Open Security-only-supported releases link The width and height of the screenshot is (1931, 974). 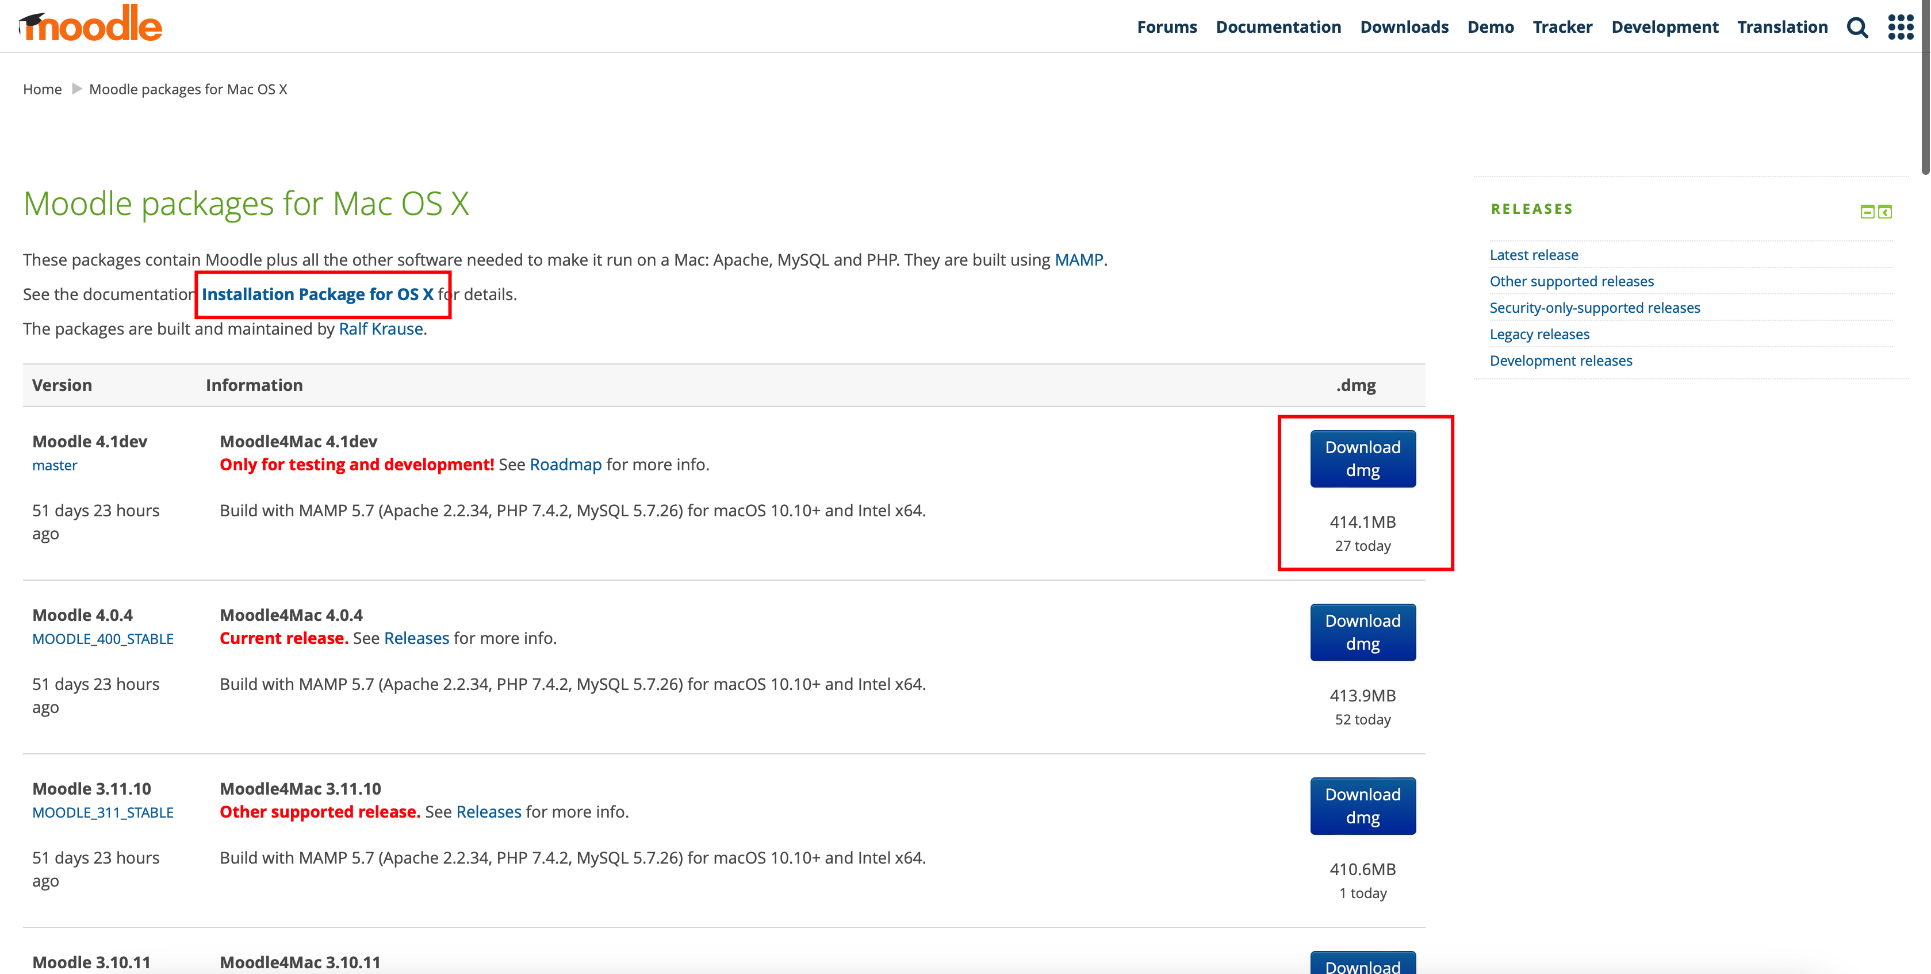click(x=1595, y=308)
